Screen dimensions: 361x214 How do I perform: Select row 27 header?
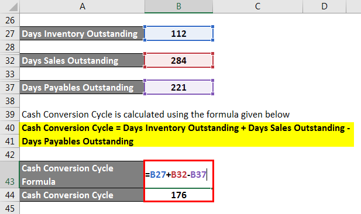tap(10, 34)
